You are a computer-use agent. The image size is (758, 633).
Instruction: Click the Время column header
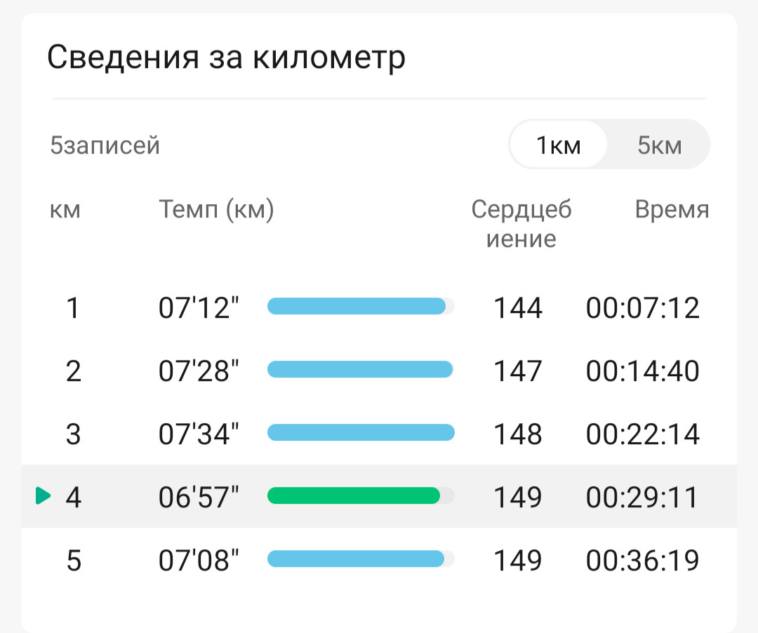(672, 209)
